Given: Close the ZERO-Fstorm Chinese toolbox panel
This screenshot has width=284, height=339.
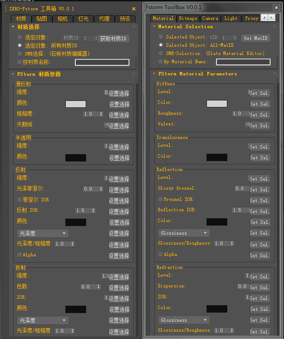Looking at the screenshot, I should point(134,9).
